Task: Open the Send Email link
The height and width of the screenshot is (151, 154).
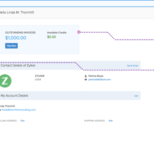Action: point(132,66)
